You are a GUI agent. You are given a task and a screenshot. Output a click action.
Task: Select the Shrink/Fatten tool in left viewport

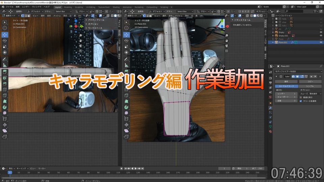pyautogui.click(x=5, y=125)
